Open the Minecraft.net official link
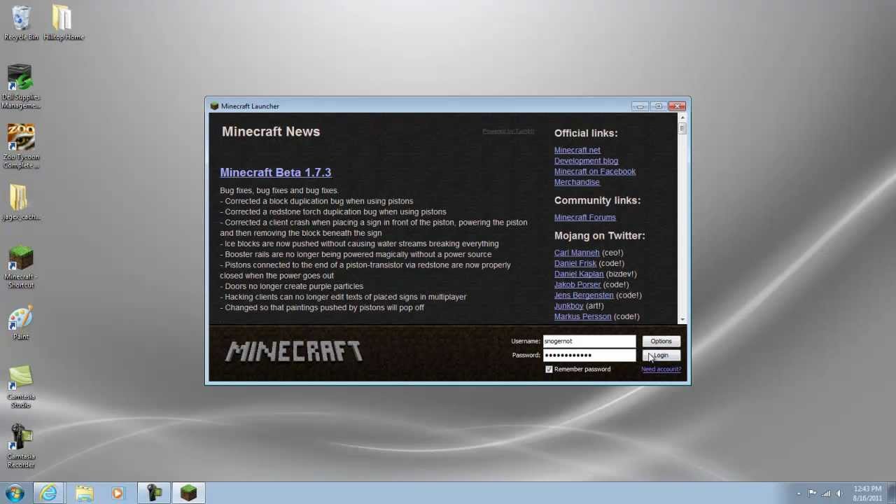Viewport: 896px width, 504px height. [x=577, y=150]
